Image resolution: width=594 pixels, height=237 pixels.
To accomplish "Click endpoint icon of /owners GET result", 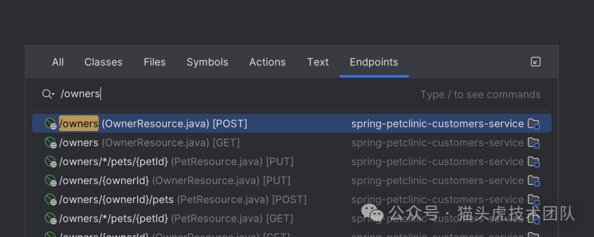I will [51, 143].
